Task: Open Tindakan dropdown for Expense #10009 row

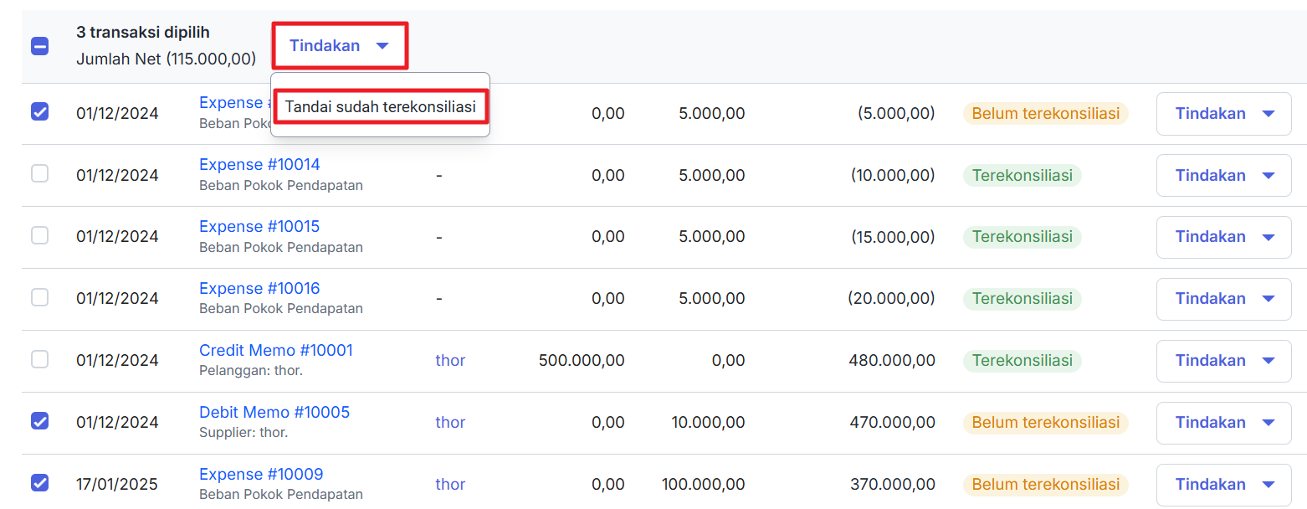Action: (x=1224, y=485)
